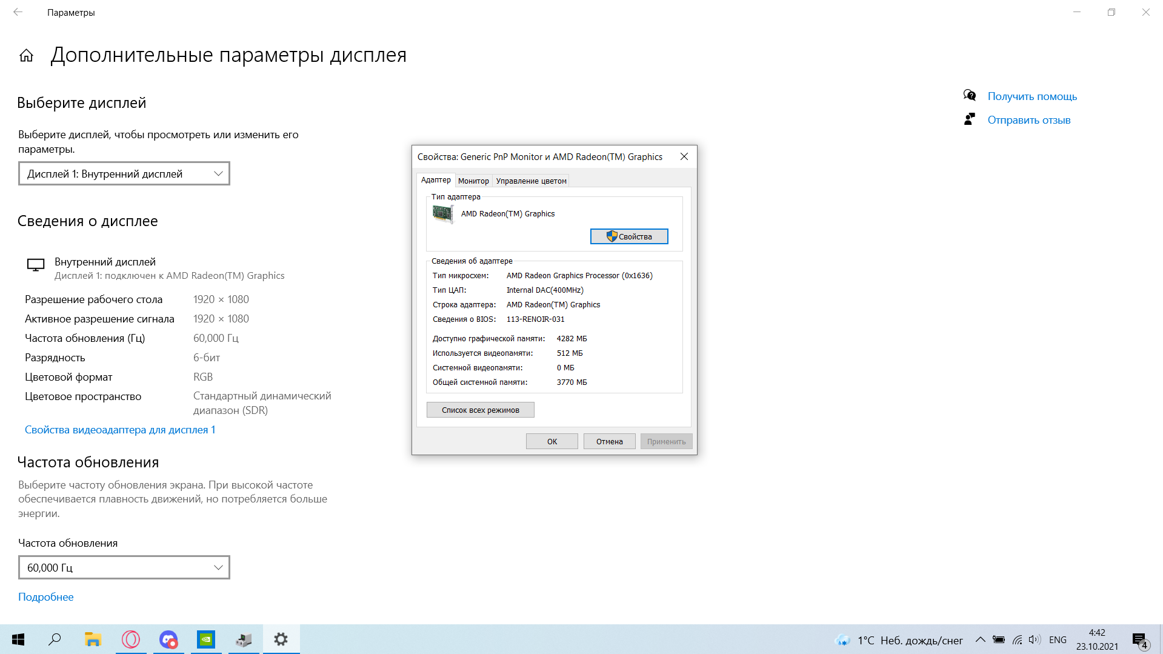Click Отправить отзыв link
1163x654 pixels.
point(1029,120)
